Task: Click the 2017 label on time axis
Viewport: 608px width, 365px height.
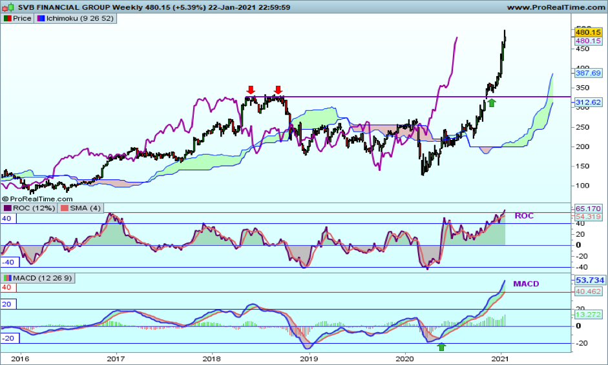Action: [x=116, y=359]
